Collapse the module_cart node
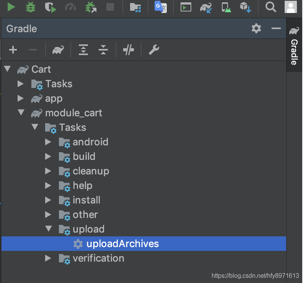The height and width of the screenshot is (283, 303). coord(21,112)
